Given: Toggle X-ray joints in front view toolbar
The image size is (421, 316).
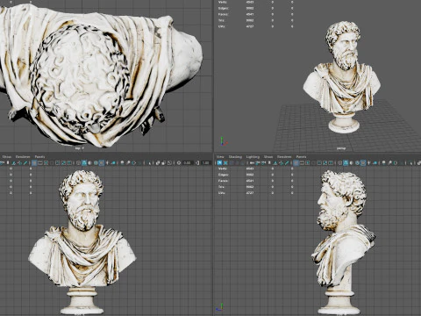Looking at the screenshot, I should click(169, 162).
